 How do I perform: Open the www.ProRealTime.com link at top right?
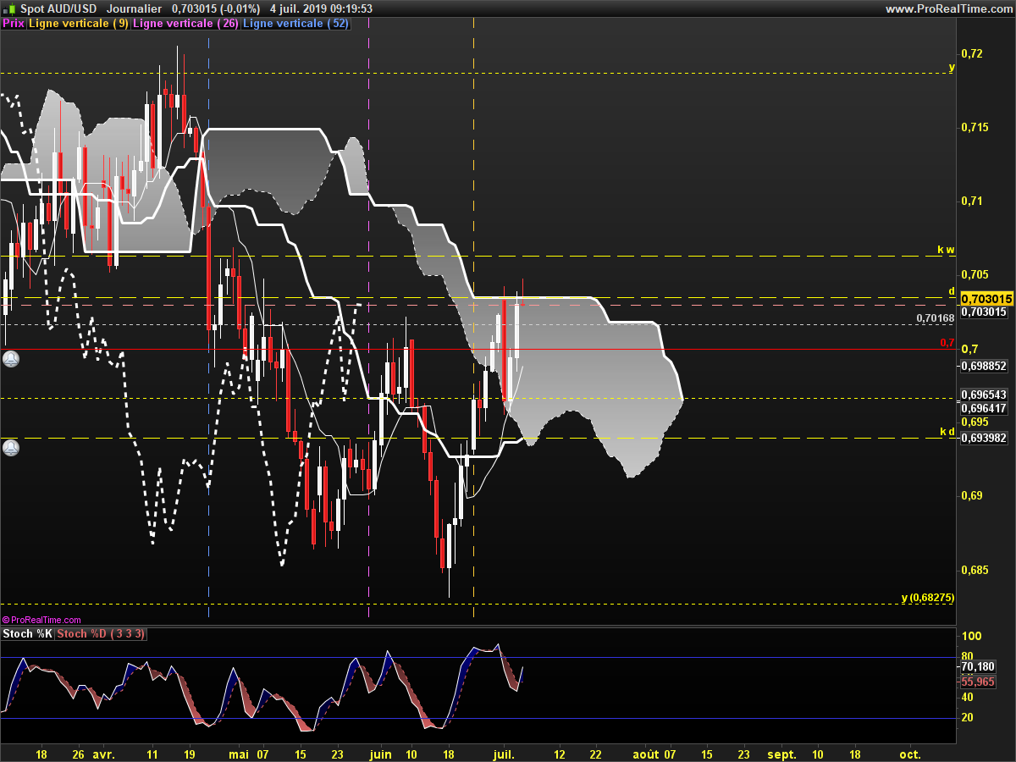[x=949, y=8]
